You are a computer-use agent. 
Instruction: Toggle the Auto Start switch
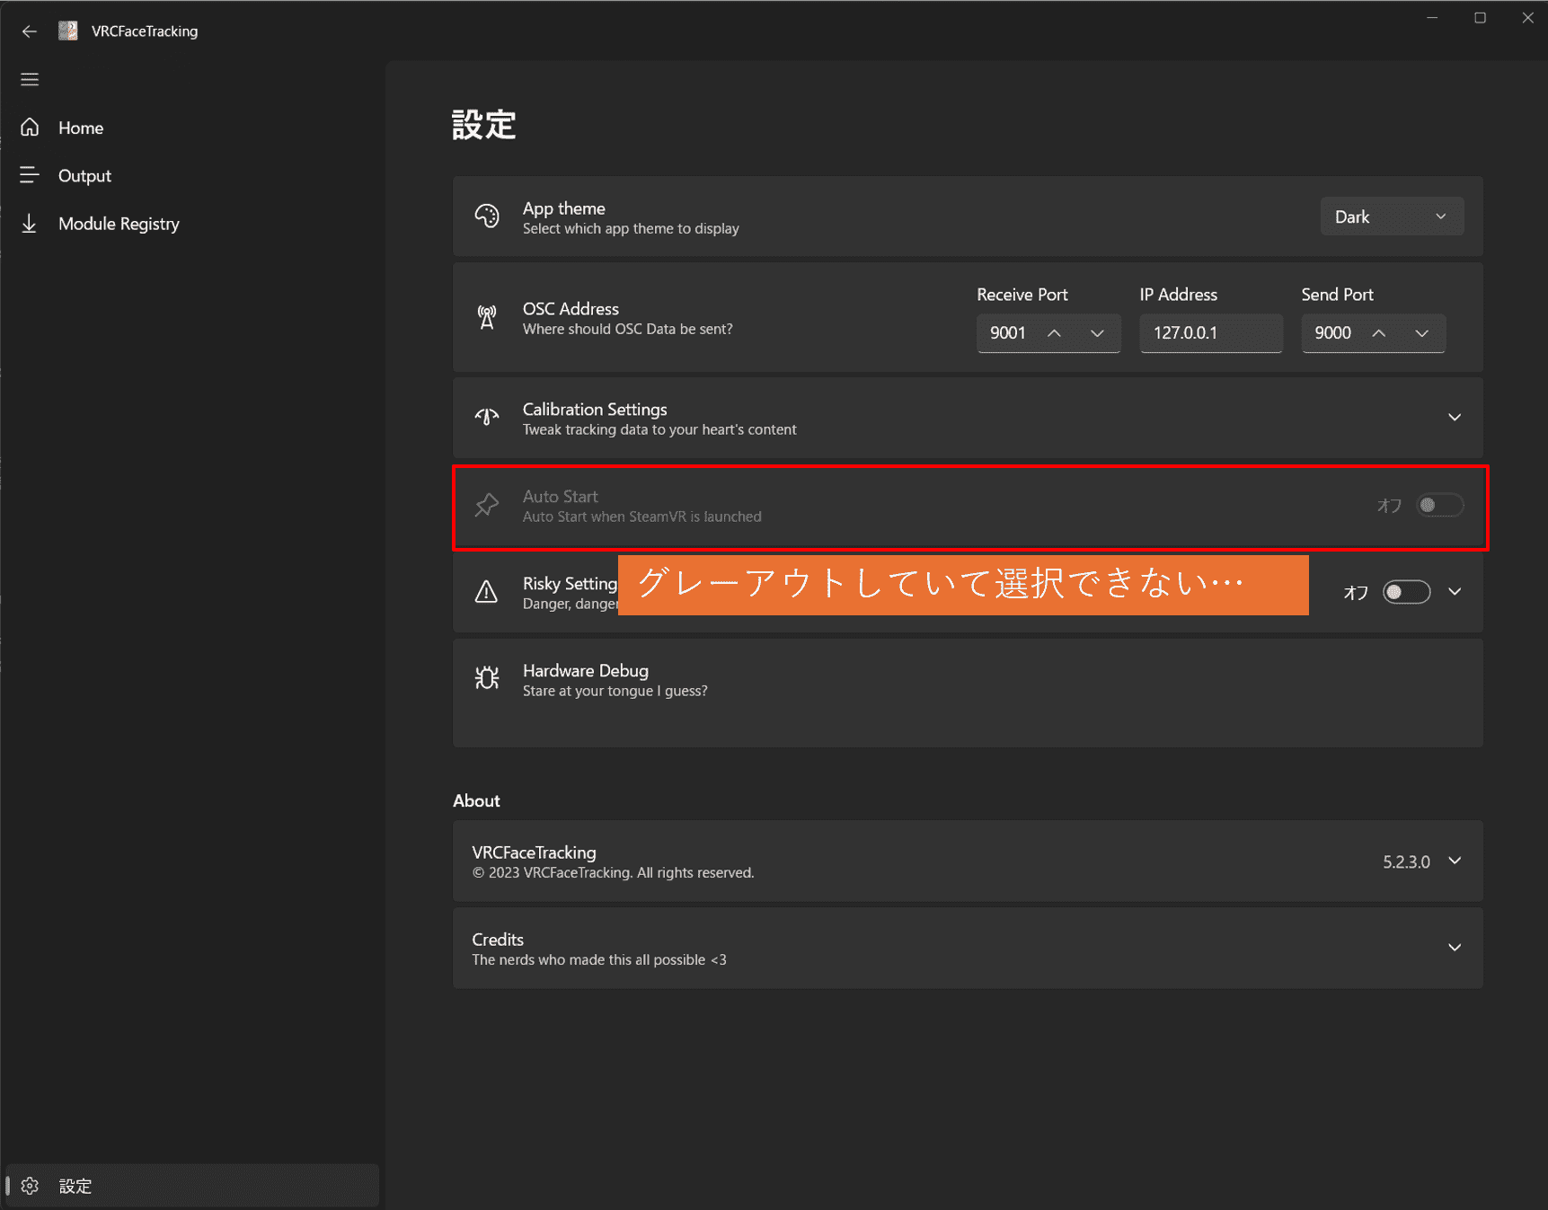pyautogui.click(x=1439, y=506)
